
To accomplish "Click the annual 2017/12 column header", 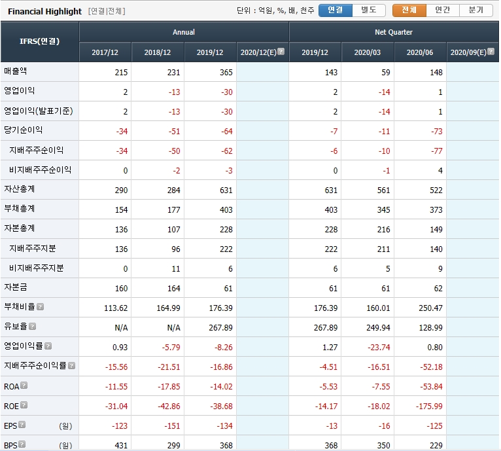I will click(105, 52).
